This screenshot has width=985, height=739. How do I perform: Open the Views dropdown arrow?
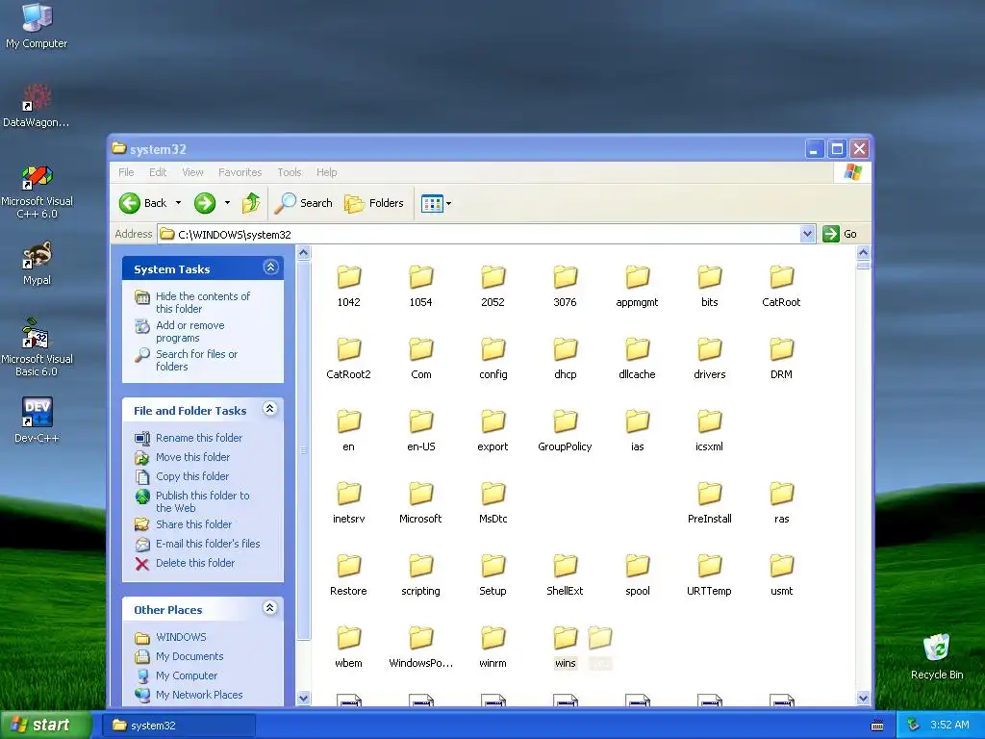[448, 204]
